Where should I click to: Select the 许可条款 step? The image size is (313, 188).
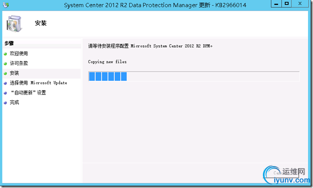tap(19, 63)
